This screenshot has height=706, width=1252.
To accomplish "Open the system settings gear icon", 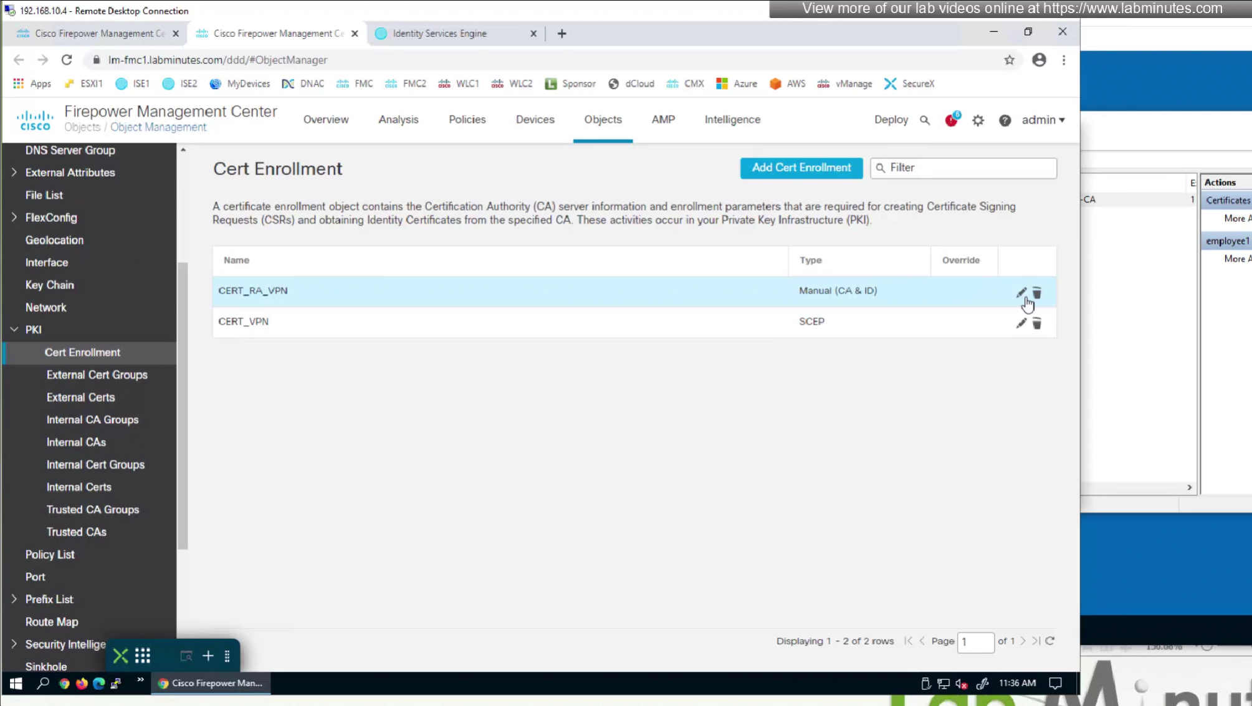I will coord(978,120).
